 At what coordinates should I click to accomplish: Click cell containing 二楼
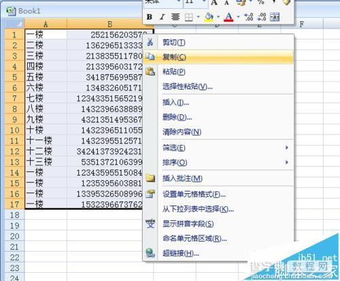[x=46, y=45]
